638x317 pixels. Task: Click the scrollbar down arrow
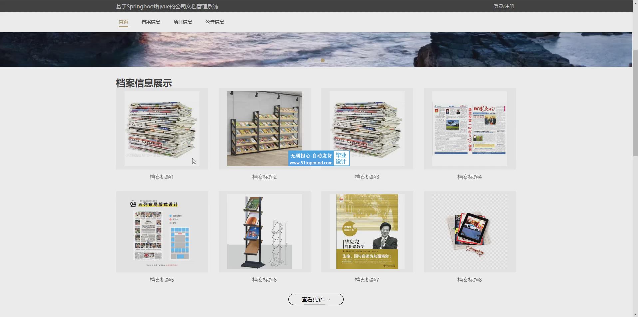click(x=635, y=314)
